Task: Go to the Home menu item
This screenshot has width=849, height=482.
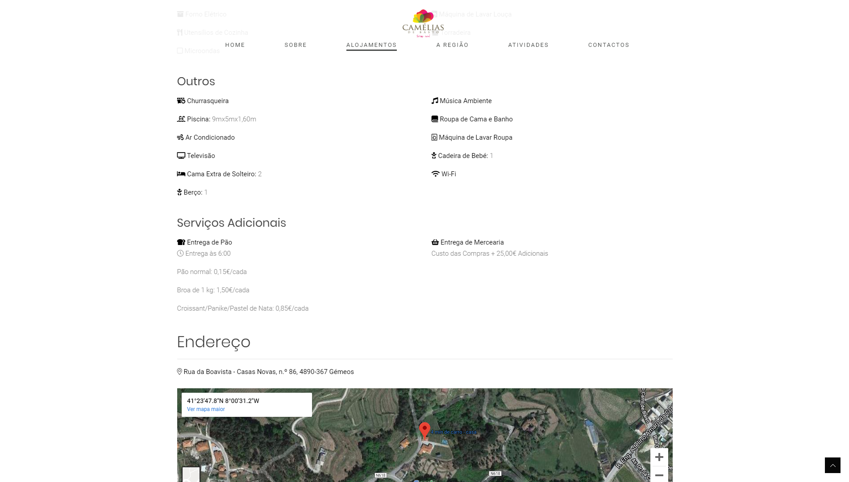Action: point(235,45)
